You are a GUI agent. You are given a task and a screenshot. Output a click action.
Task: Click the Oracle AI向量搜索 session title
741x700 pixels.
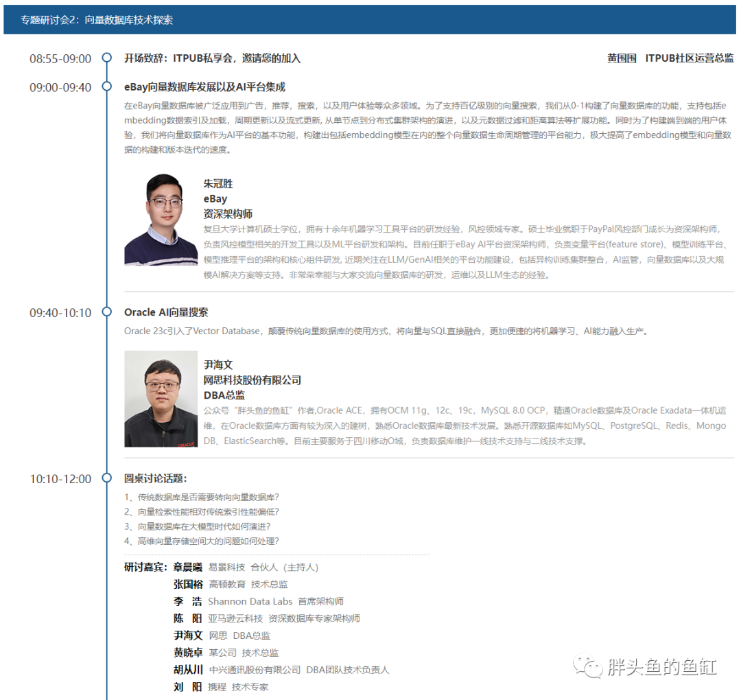tap(166, 312)
